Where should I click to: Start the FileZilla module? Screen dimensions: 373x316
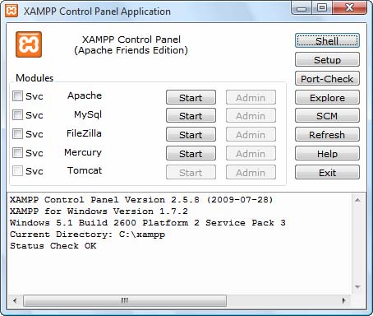[x=191, y=134]
